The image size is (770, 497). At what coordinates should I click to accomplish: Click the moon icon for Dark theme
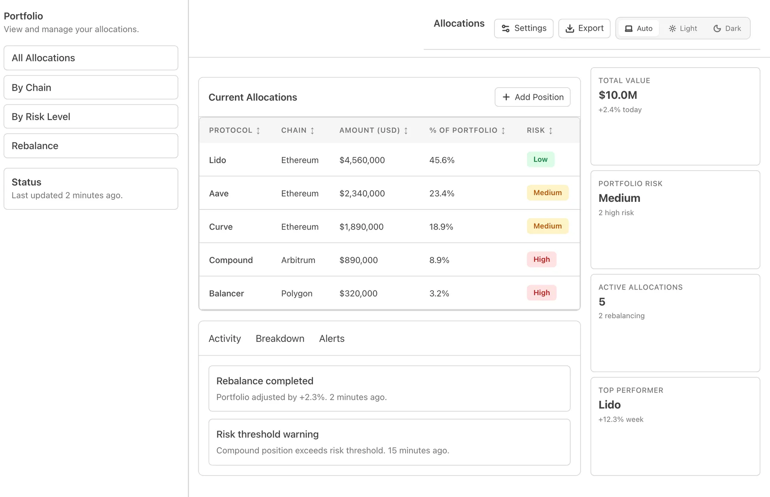coord(717,29)
